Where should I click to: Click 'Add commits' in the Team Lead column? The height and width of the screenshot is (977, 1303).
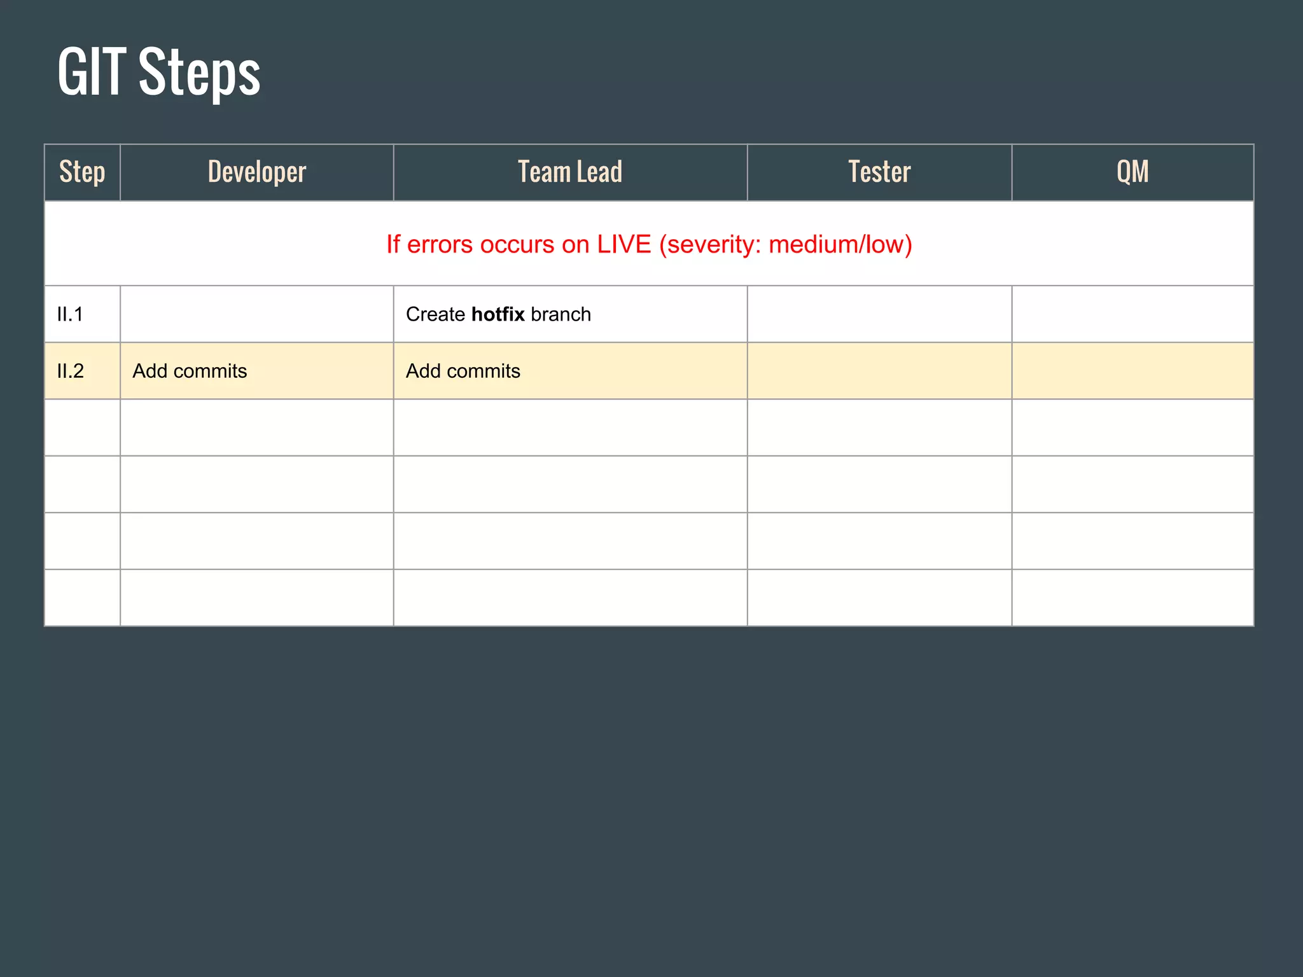pos(570,371)
